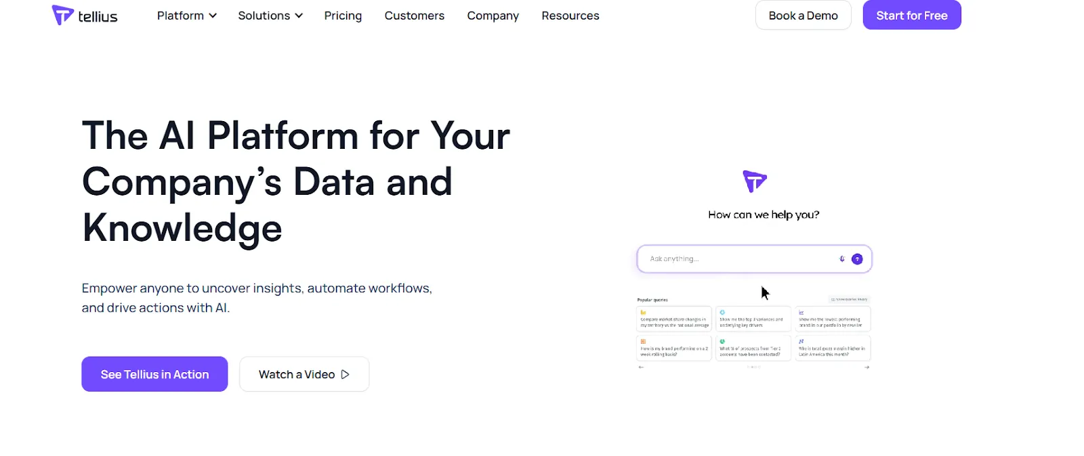This screenshot has height=456, width=1084.
Task: Go to previous popular queries with left arrow
Action: tap(641, 367)
